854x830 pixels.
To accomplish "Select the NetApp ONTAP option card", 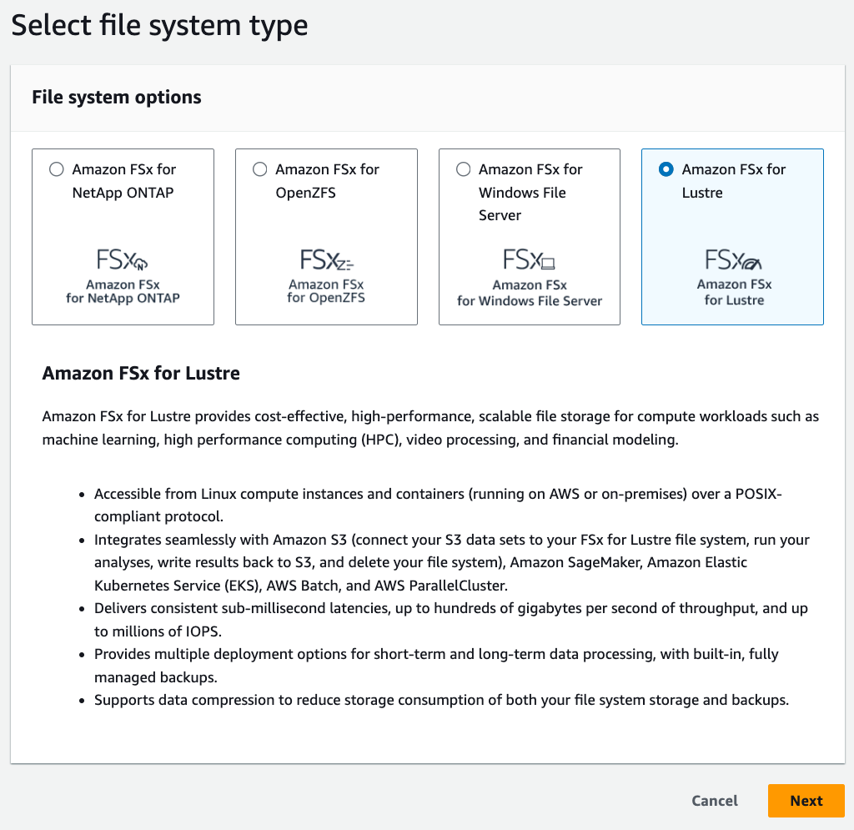I will (123, 236).
